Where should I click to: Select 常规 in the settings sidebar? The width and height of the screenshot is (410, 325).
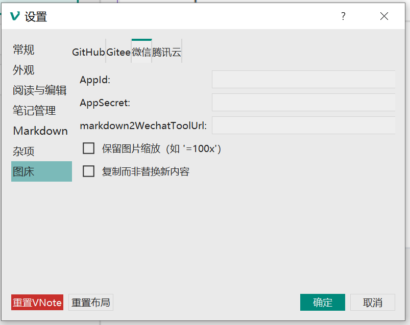(41, 49)
